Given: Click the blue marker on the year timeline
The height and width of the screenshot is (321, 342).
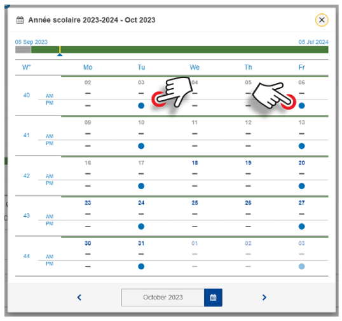Looking at the screenshot, I should [x=60, y=55].
